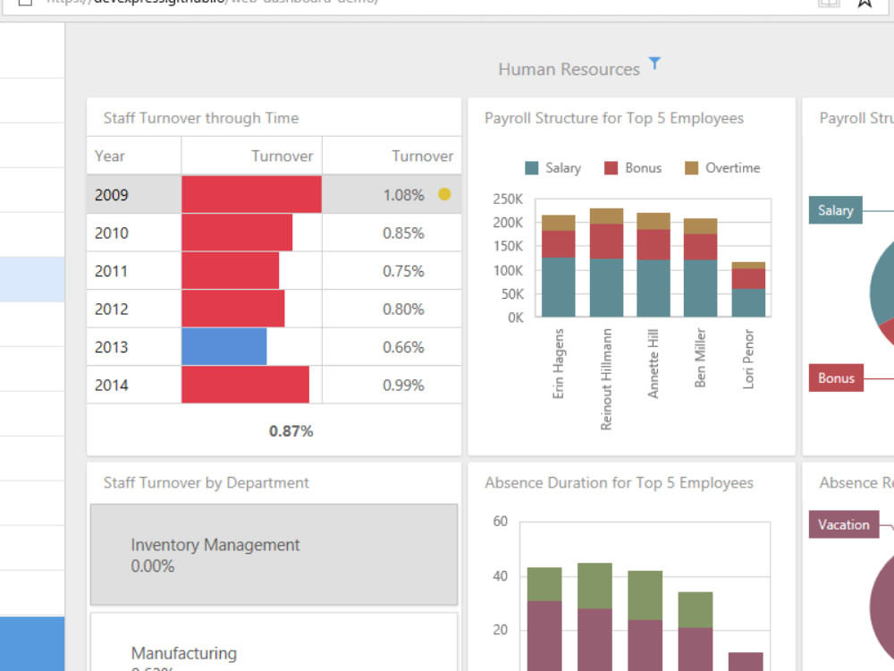
Task: Click the 0.99% turnover value
Action: [404, 385]
